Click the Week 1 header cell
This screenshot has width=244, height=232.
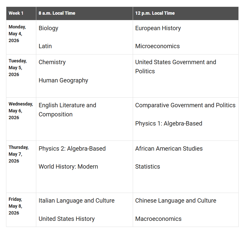tap(16, 13)
